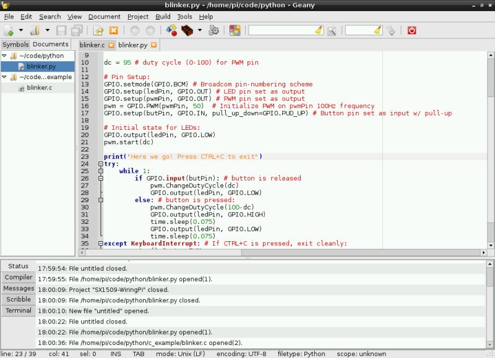The height and width of the screenshot is (358, 495).
Task: Open the Terminal message tab
Action: click(18, 311)
